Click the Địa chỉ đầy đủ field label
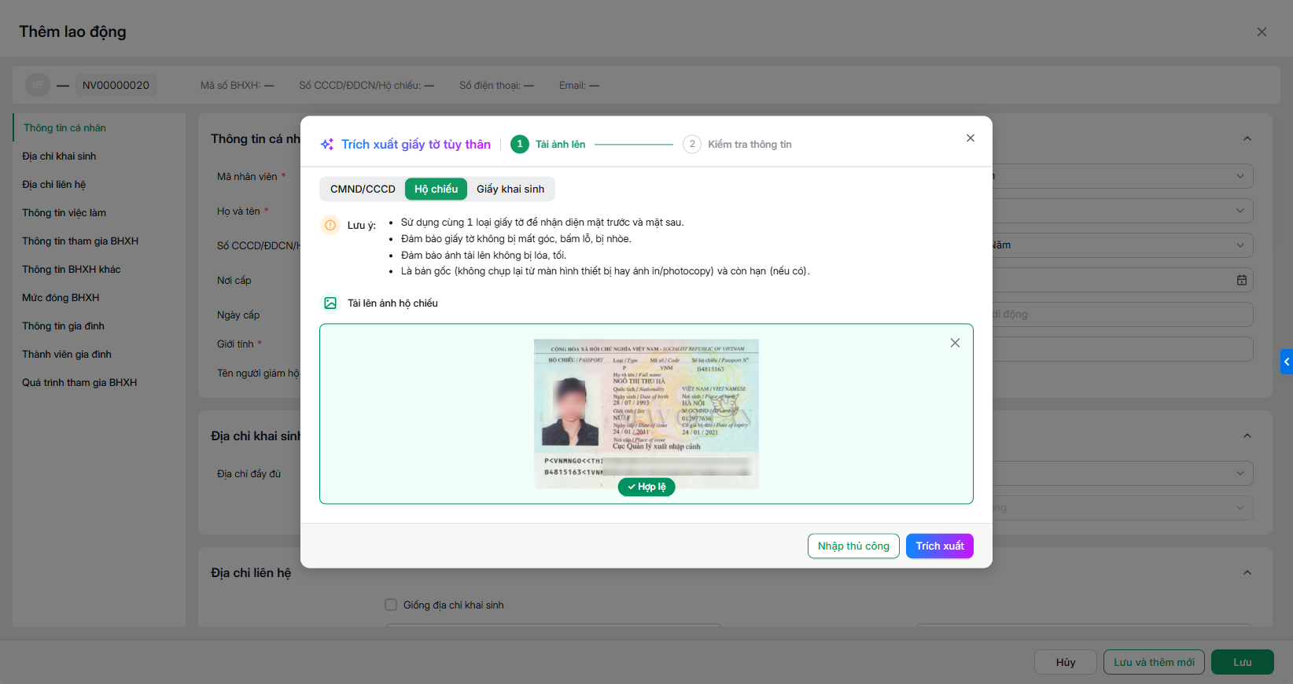This screenshot has height=684, width=1293. point(249,474)
